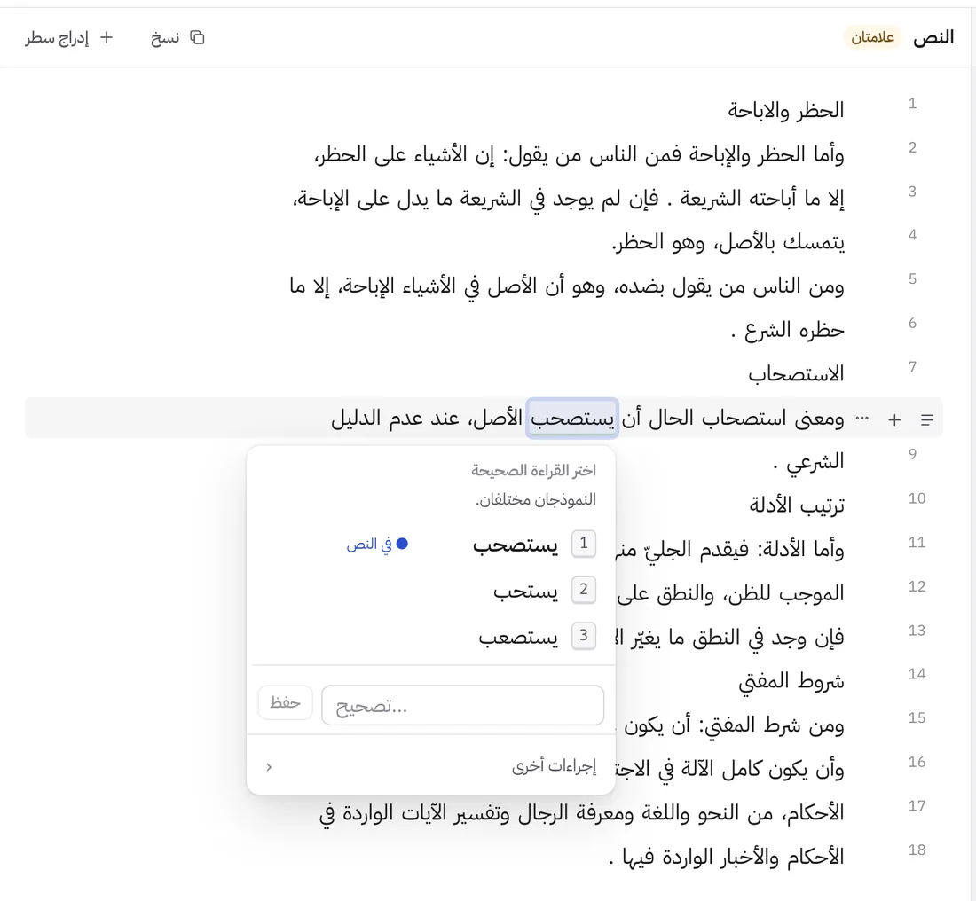Click line number 1
Viewport: 976px width, 901px height.
coord(912,103)
